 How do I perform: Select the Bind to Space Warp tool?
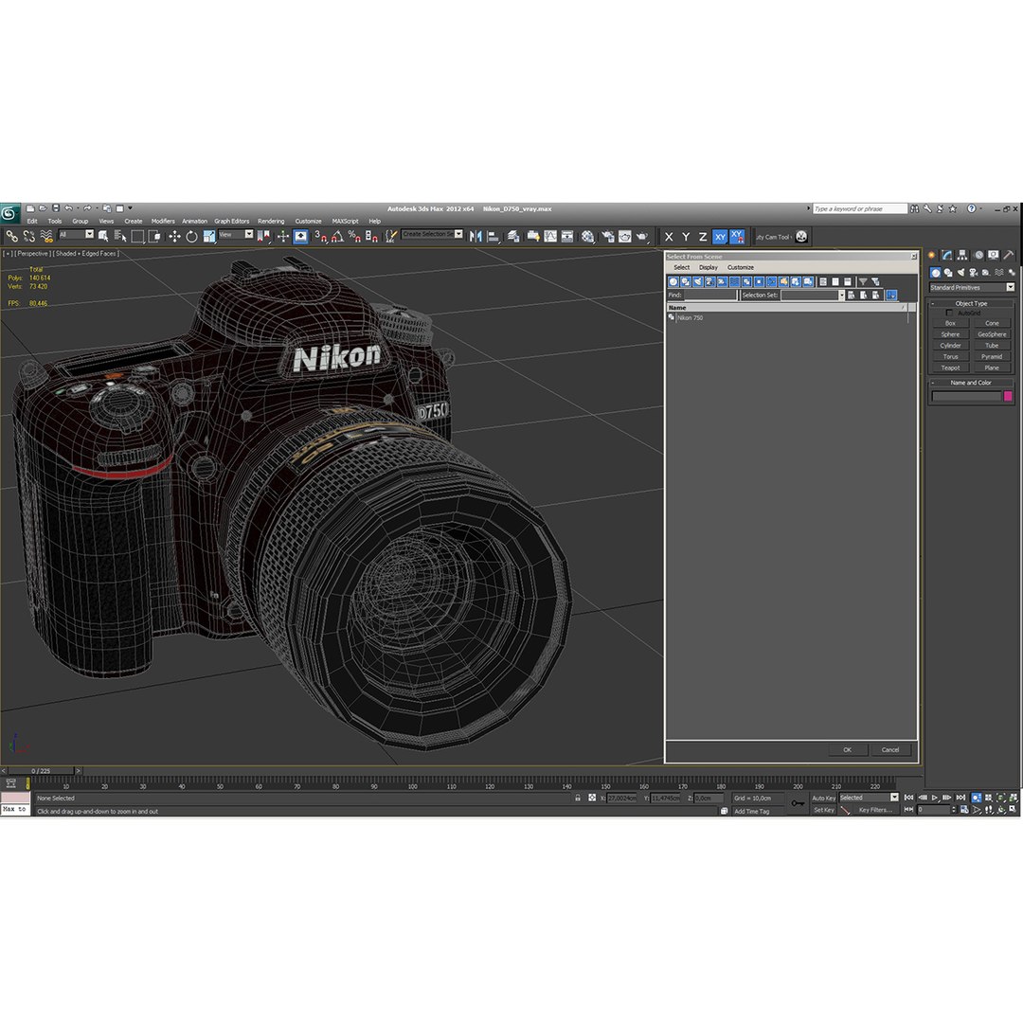[x=46, y=236]
